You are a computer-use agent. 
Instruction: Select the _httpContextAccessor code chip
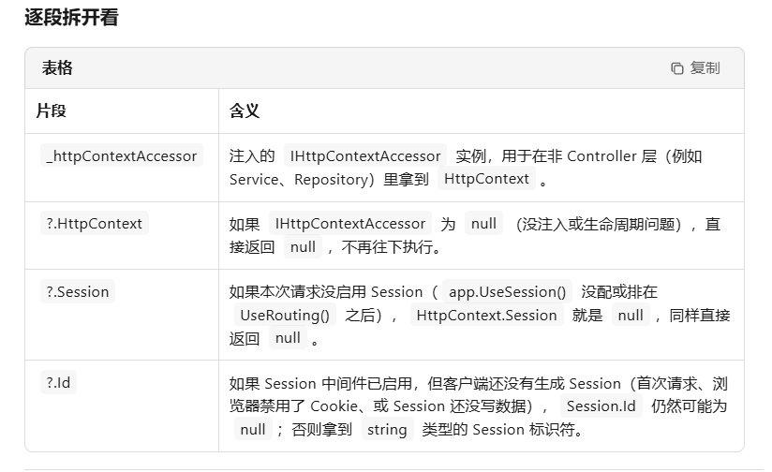(x=122, y=155)
